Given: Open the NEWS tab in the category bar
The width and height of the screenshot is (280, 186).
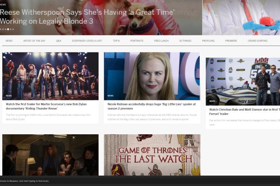Looking at the screenshot, I should [x=9, y=41].
